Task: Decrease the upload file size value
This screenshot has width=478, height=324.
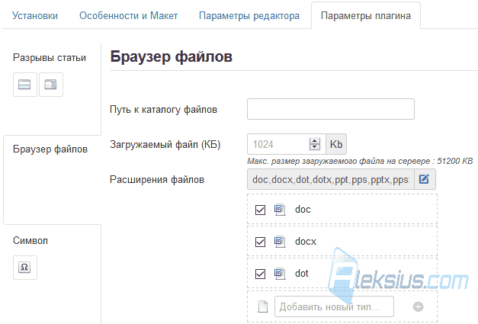Action: [315, 147]
